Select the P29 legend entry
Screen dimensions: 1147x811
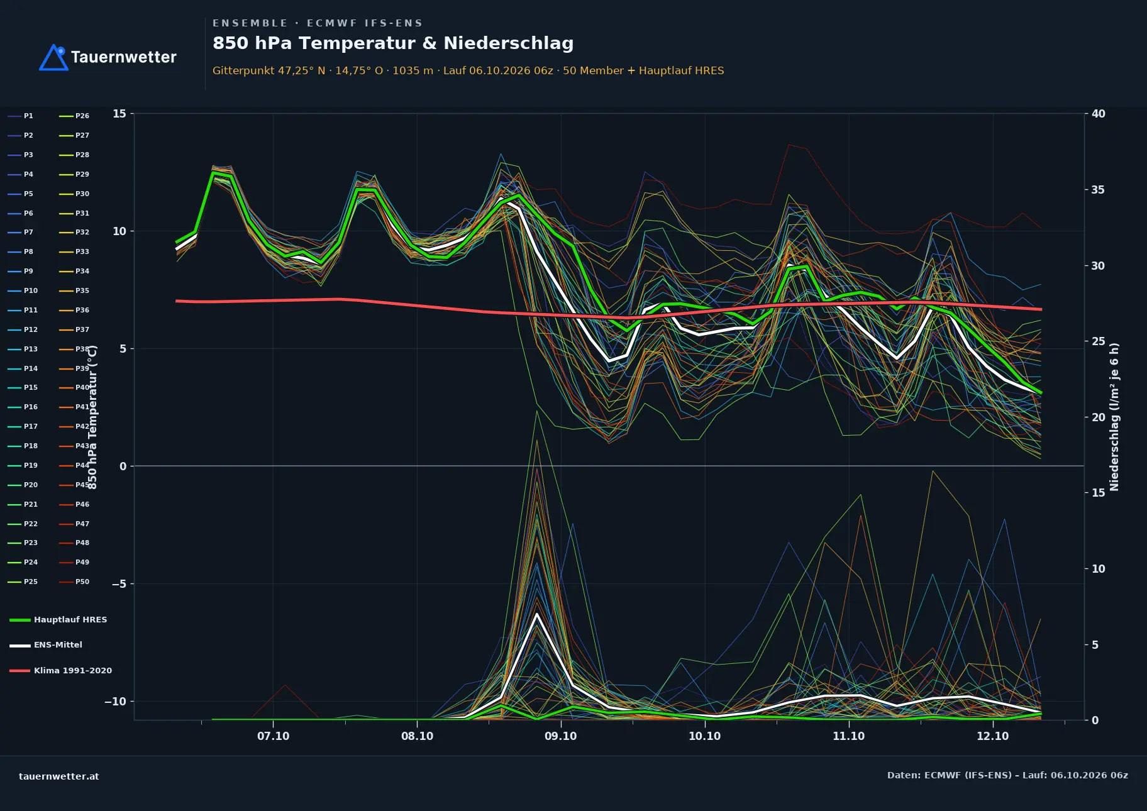click(74, 174)
